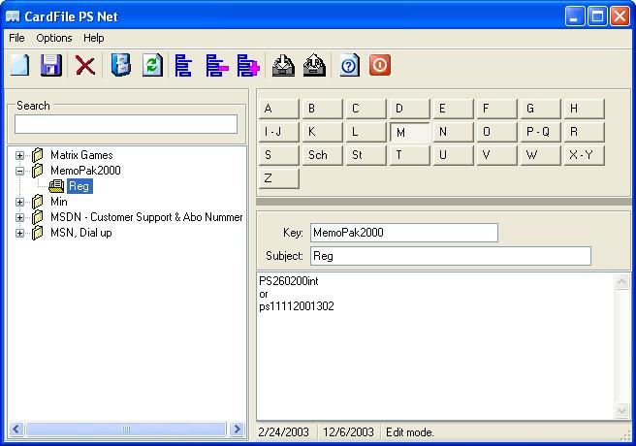Expand the MSDN Customer Support node
This screenshot has height=446, width=636.
pyautogui.click(x=19, y=217)
